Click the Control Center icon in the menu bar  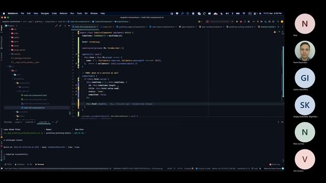click(x=255, y=14)
